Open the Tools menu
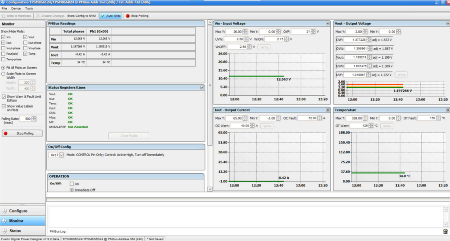This screenshot has width=450, height=241. (x=29, y=8)
